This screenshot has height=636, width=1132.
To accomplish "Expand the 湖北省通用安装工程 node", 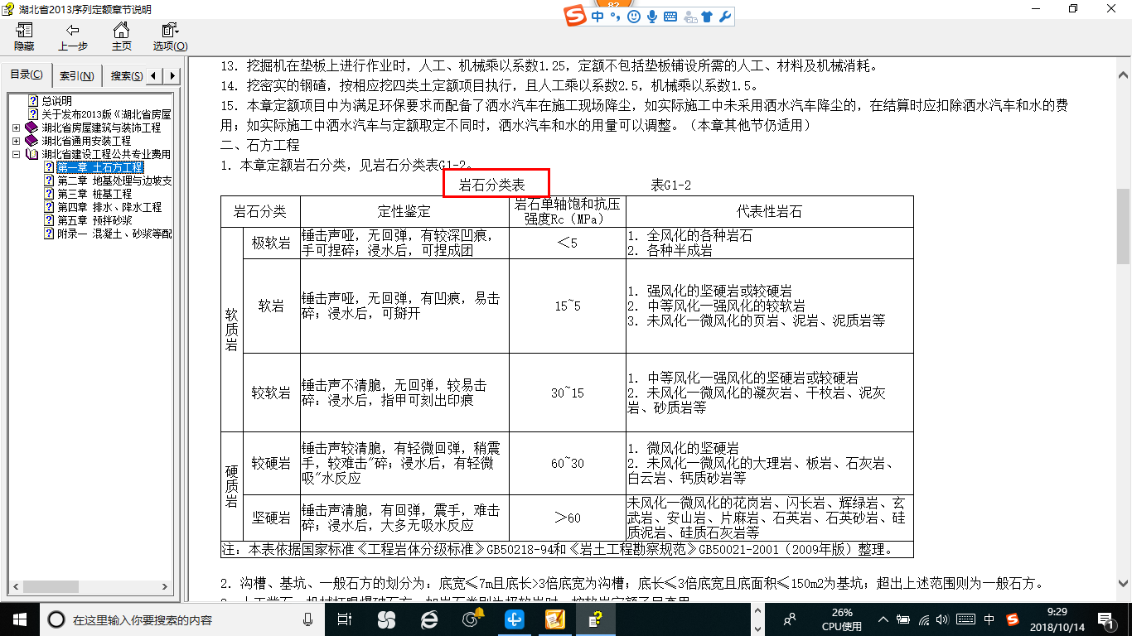I will pyautogui.click(x=17, y=141).
